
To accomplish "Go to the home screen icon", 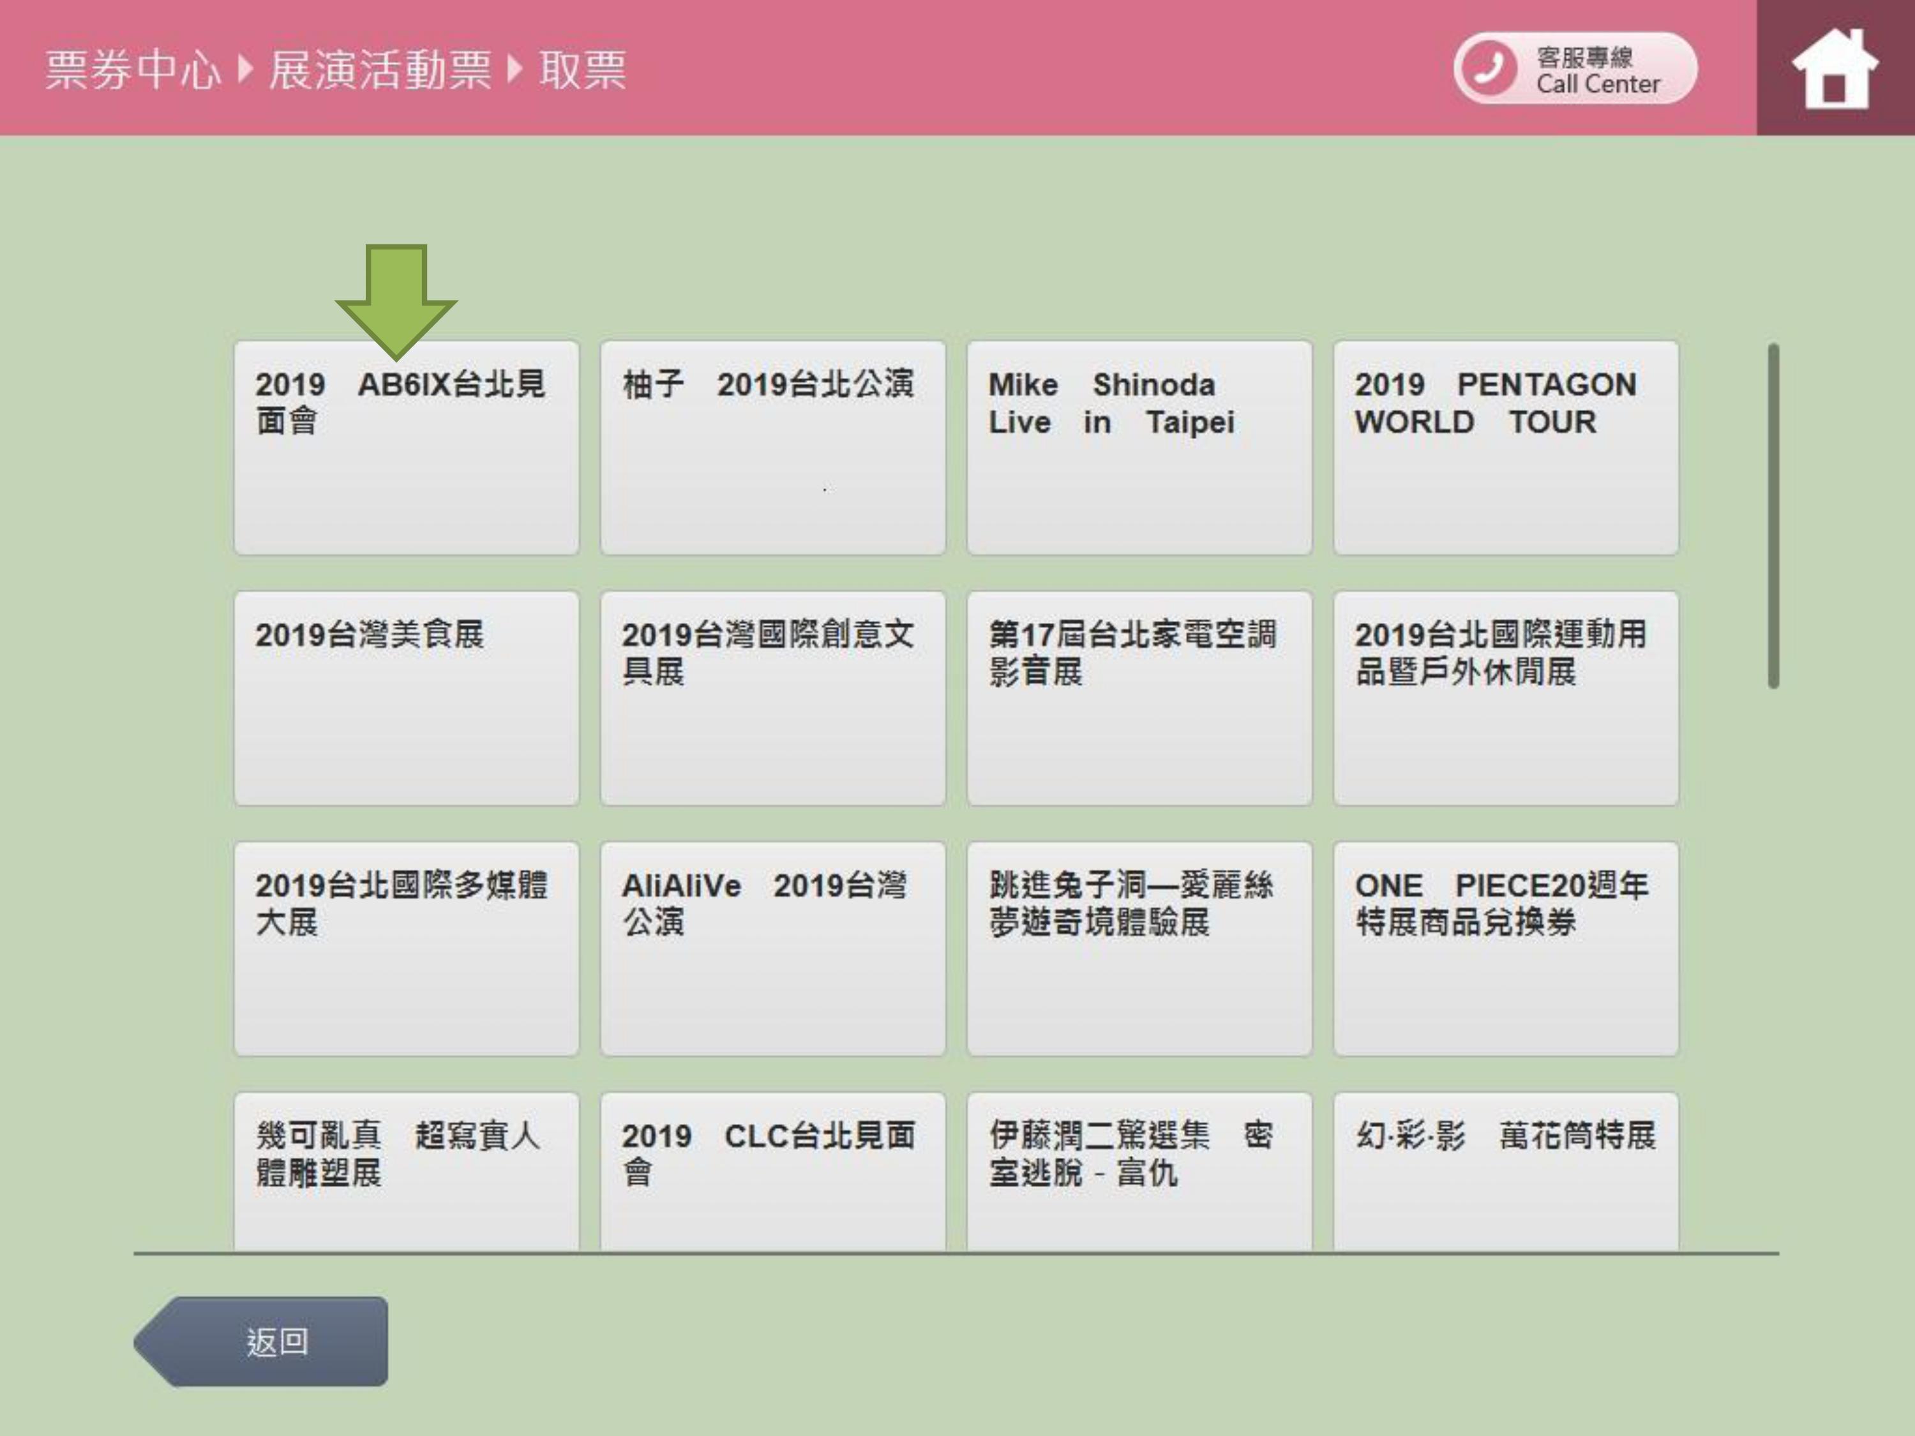I will coord(1834,68).
